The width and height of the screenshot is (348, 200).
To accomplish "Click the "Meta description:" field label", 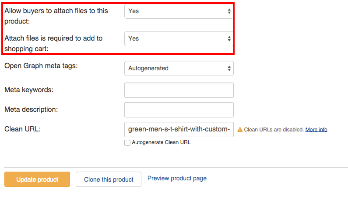I will pos(31,110).
